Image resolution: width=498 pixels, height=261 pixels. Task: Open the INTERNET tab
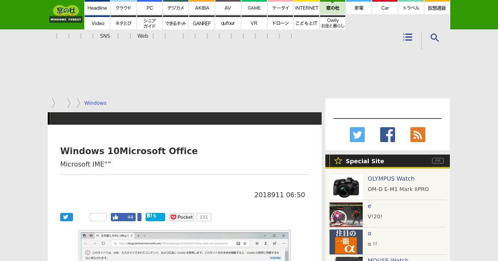[306, 7]
